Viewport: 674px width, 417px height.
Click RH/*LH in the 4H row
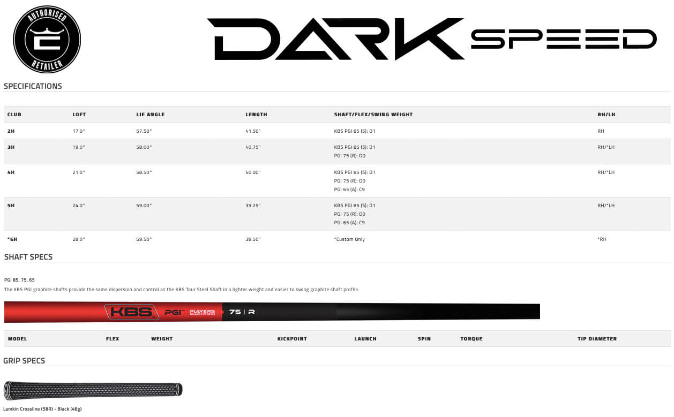[x=606, y=172]
